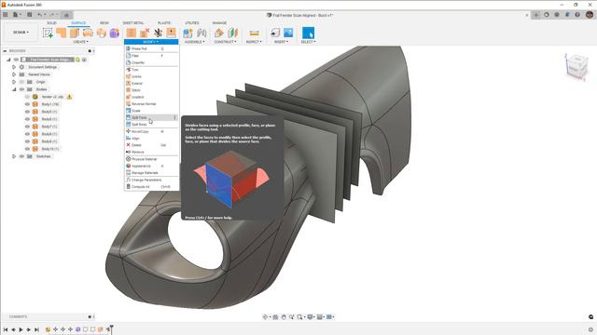Click the Unstitch tool icon in ribbon

point(145,33)
